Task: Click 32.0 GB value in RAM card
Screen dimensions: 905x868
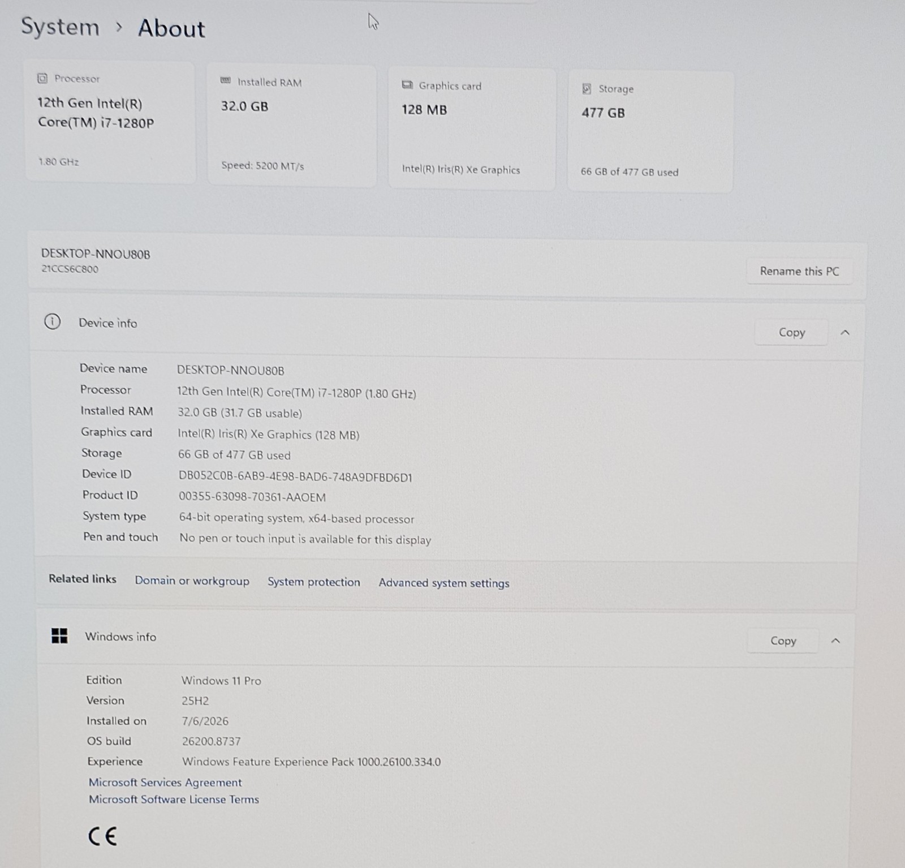Action: tap(244, 106)
